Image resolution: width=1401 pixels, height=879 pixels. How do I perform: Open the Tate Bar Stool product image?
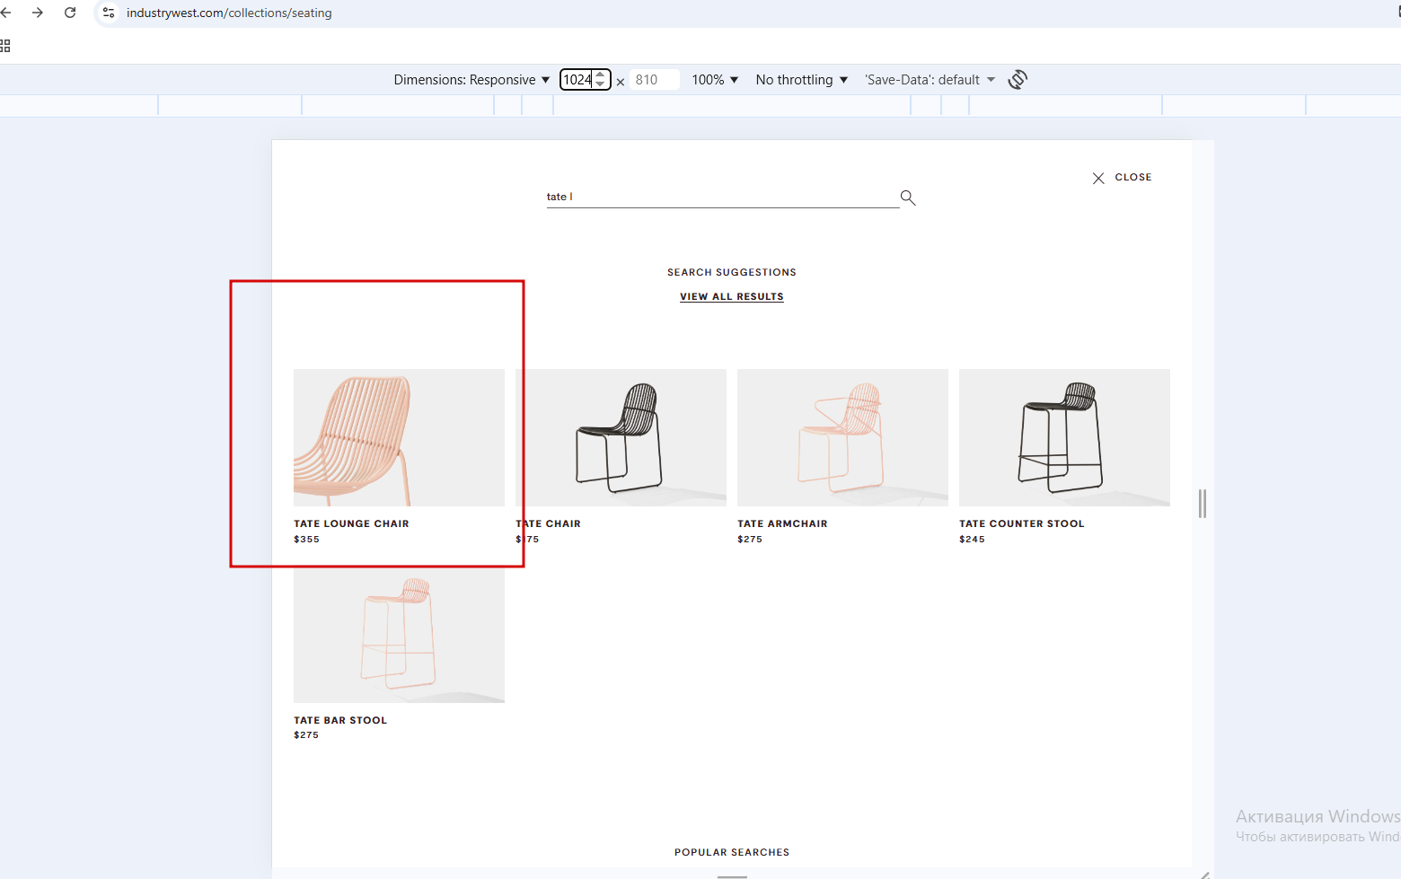coord(399,634)
